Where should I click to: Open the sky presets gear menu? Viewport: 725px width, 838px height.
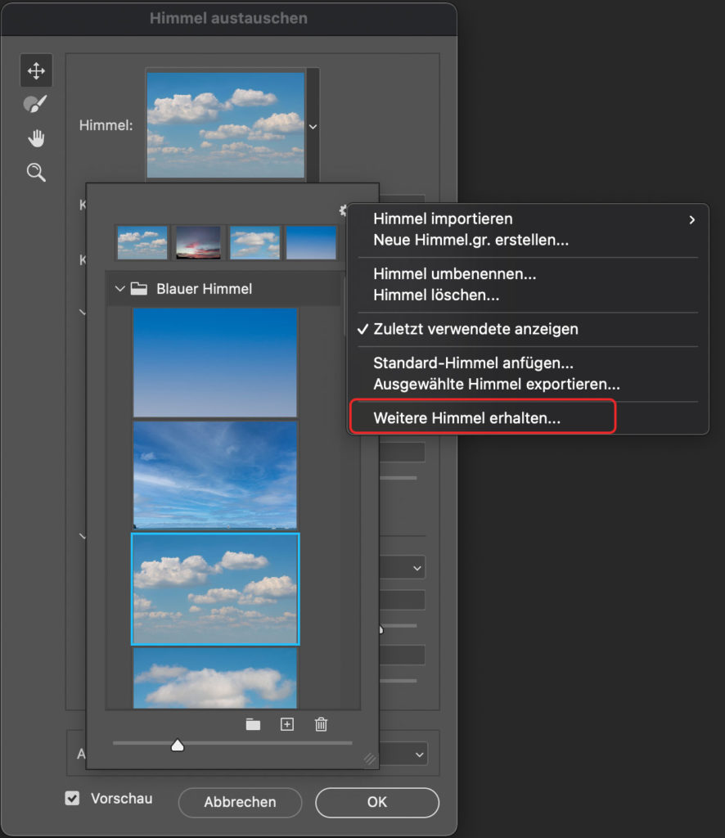coord(344,210)
